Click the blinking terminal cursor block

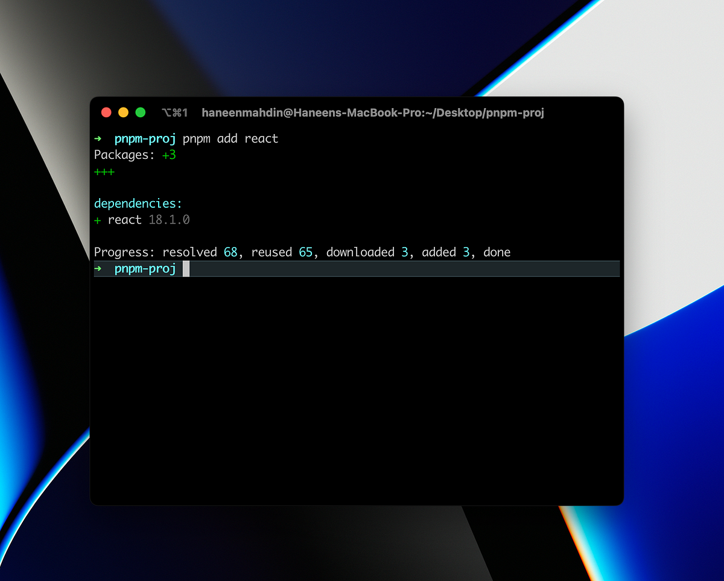(187, 268)
